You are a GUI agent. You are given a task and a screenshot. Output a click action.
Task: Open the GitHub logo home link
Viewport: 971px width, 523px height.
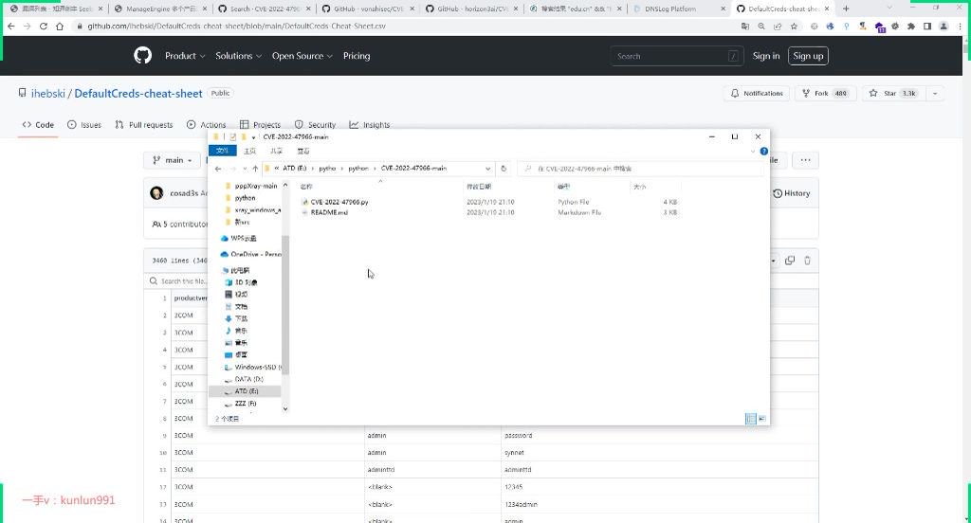(142, 56)
